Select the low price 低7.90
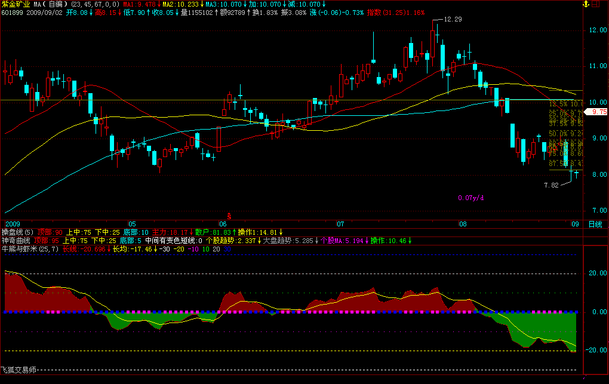This screenshot has width=609, height=384. tap(134, 13)
